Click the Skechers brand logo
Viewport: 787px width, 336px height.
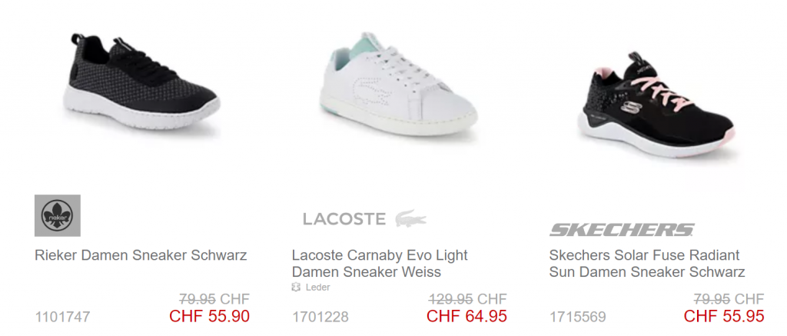pyautogui.click(x=622, y=230)
